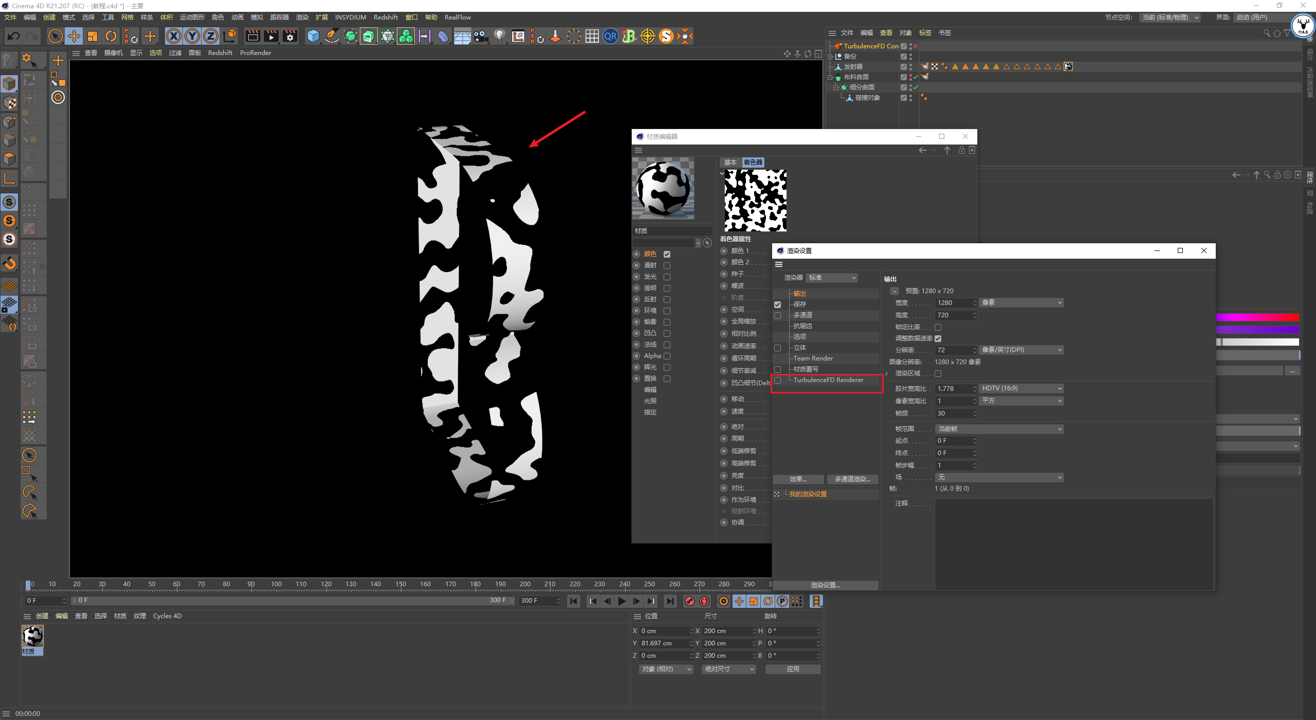The width and height of the screenshot is (1316, 720).
Task: Select the Rotate tool
Action: 111,36
